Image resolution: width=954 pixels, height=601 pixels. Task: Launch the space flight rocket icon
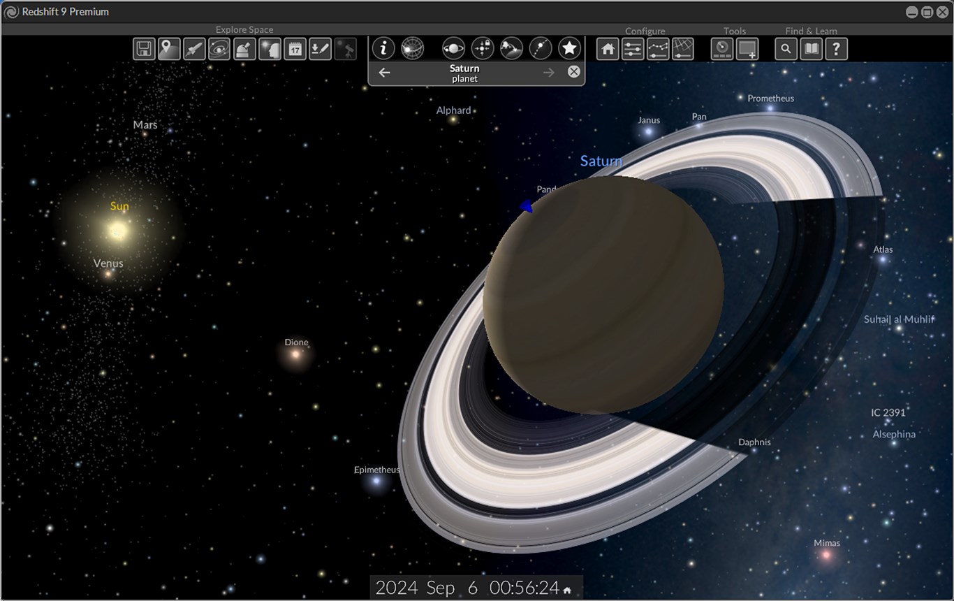point(194,49)
